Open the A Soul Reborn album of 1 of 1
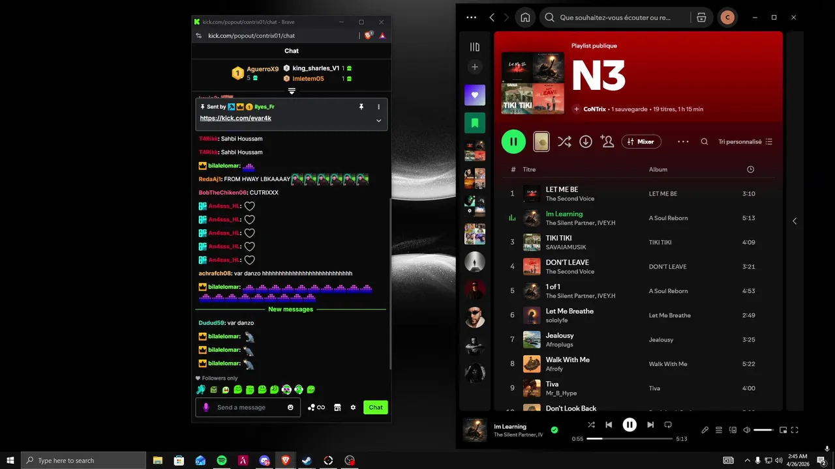 668,291
